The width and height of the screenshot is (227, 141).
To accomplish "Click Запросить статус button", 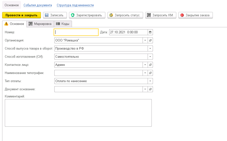I will [125, 15].
